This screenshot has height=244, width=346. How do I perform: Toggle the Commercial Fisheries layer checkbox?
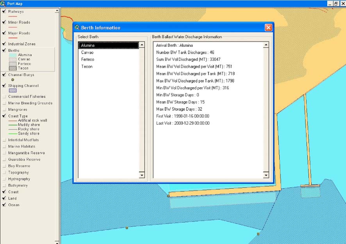pos(4,97)
